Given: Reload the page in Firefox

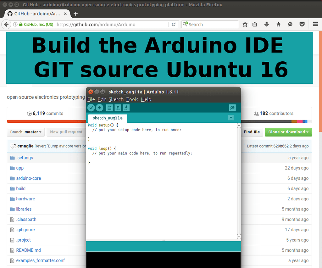Looking at the screenshot, I should [174, 25].
